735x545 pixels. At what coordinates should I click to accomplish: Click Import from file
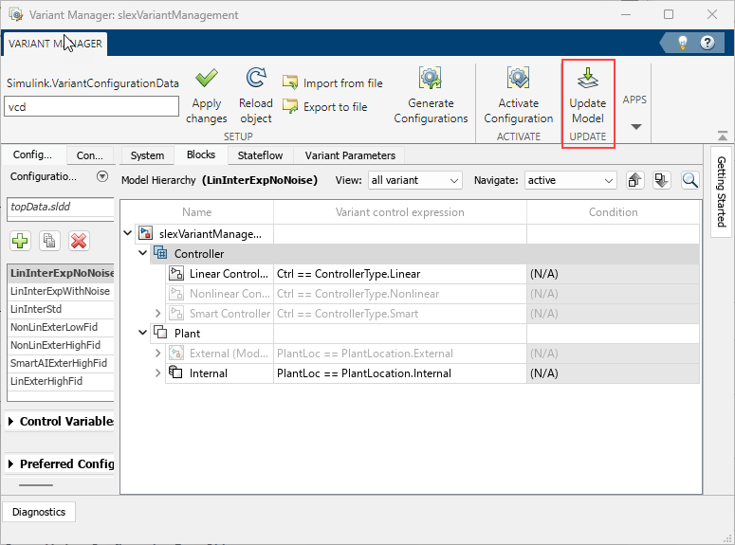pos(333,83)
